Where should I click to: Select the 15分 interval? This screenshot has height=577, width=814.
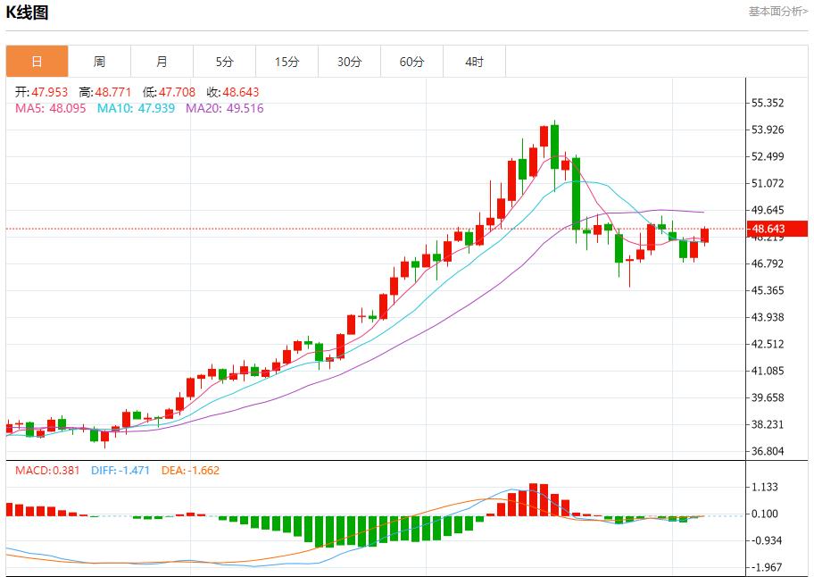coord(287,61)
